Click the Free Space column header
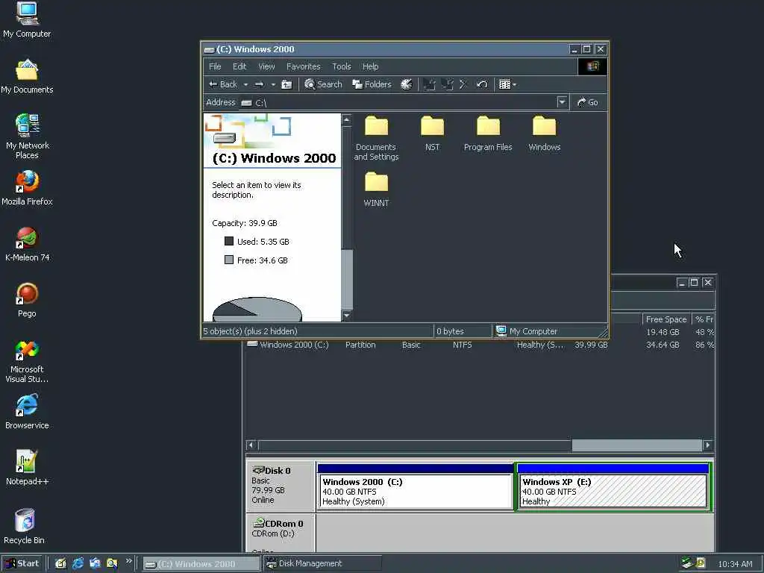The height and width of the screenshot is (573, 764). click(666, 319)
